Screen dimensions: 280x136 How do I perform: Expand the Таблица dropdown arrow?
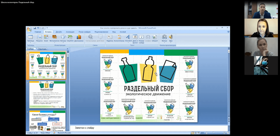coord(30,43)
